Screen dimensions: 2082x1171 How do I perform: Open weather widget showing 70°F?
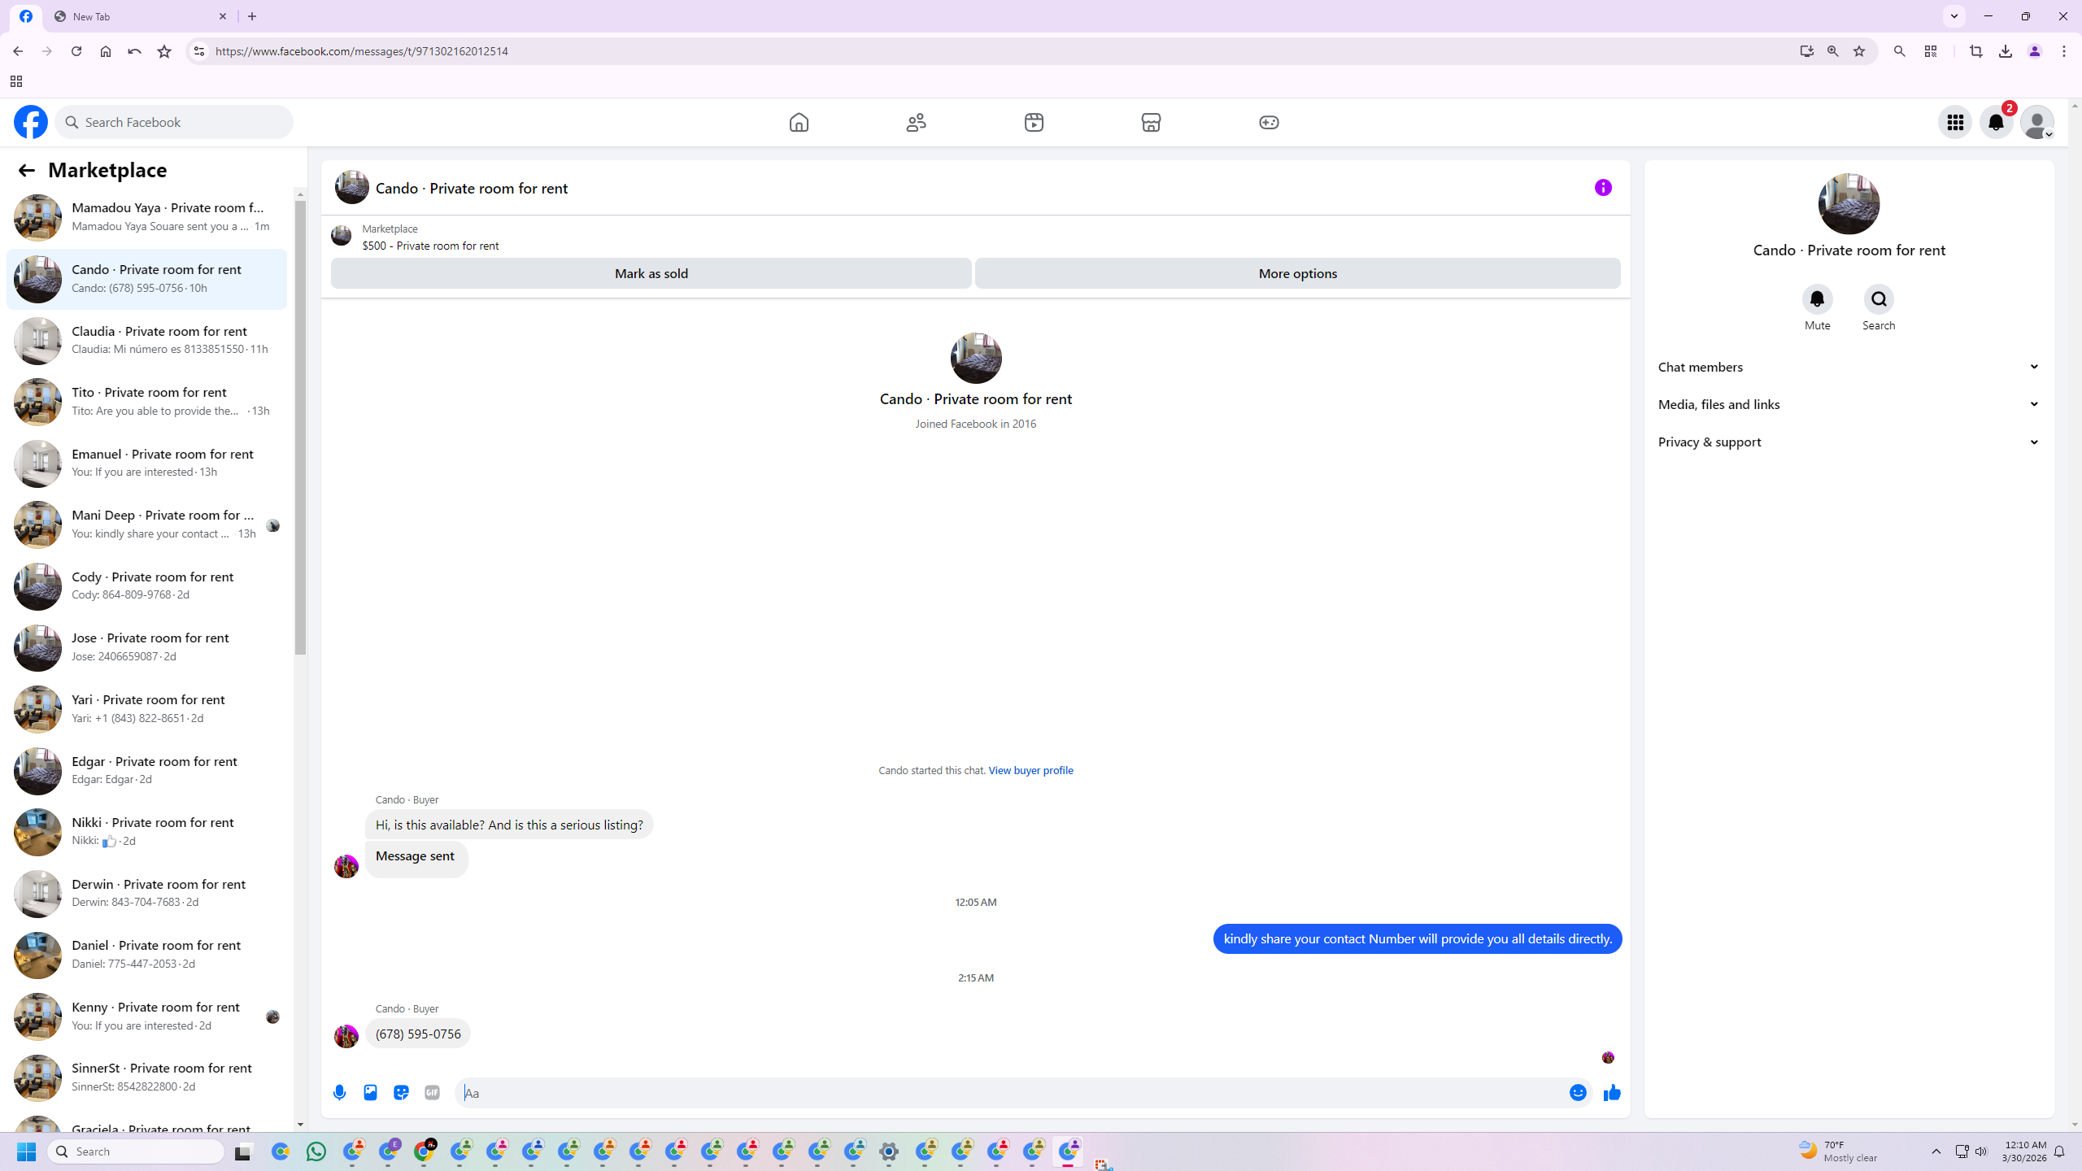(1840, 1151)
